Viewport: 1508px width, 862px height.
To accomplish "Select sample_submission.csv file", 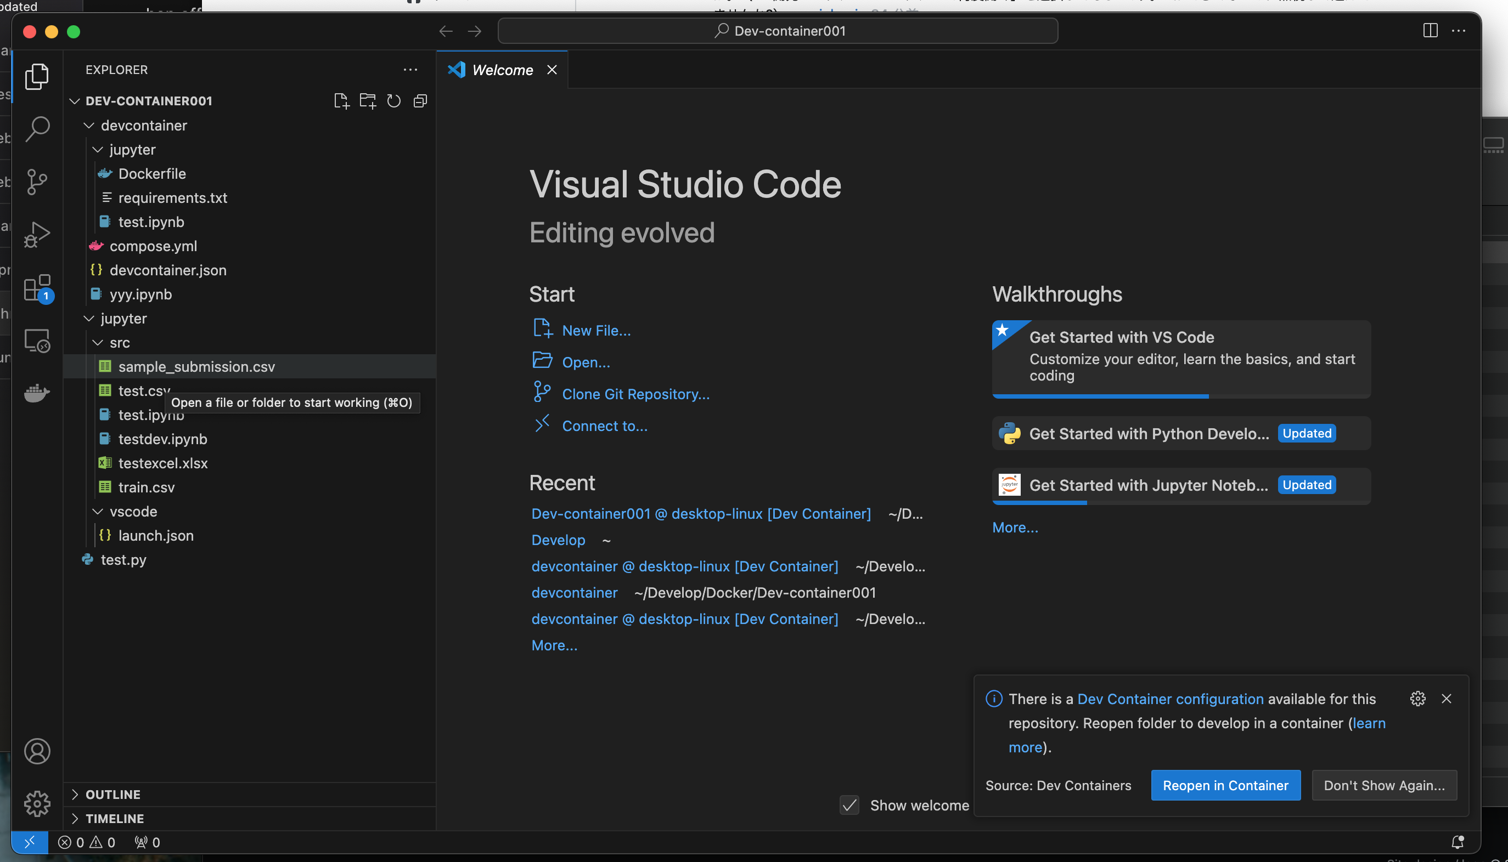I will coord(249,366).
